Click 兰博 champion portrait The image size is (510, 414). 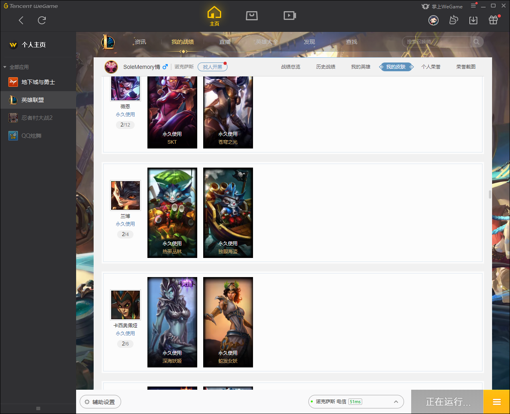(x=126, y=195)
